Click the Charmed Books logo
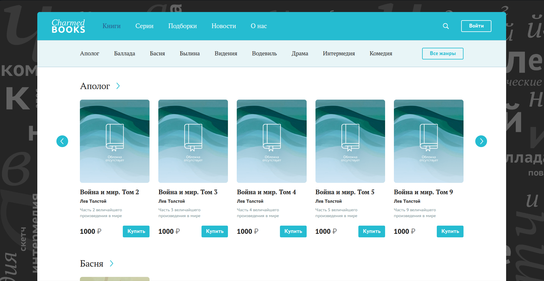Screen dimensions: 544x281 (x=68, y=26)
